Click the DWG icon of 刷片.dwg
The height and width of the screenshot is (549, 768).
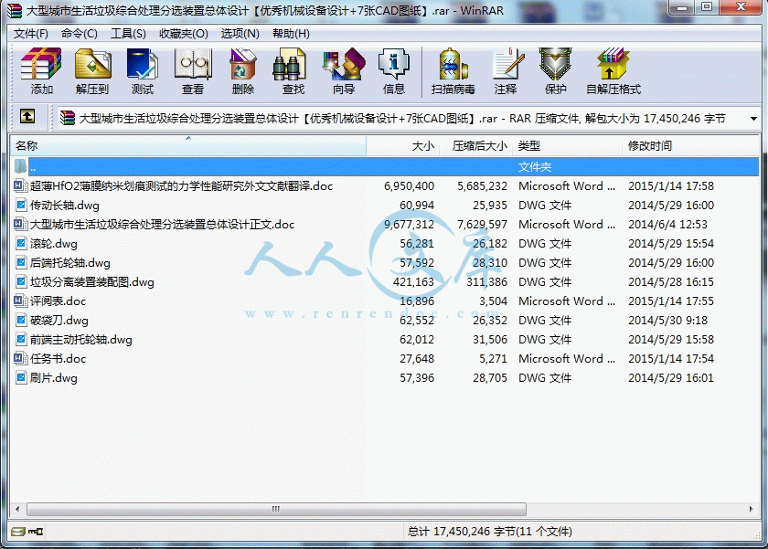[x=20, y=378]
